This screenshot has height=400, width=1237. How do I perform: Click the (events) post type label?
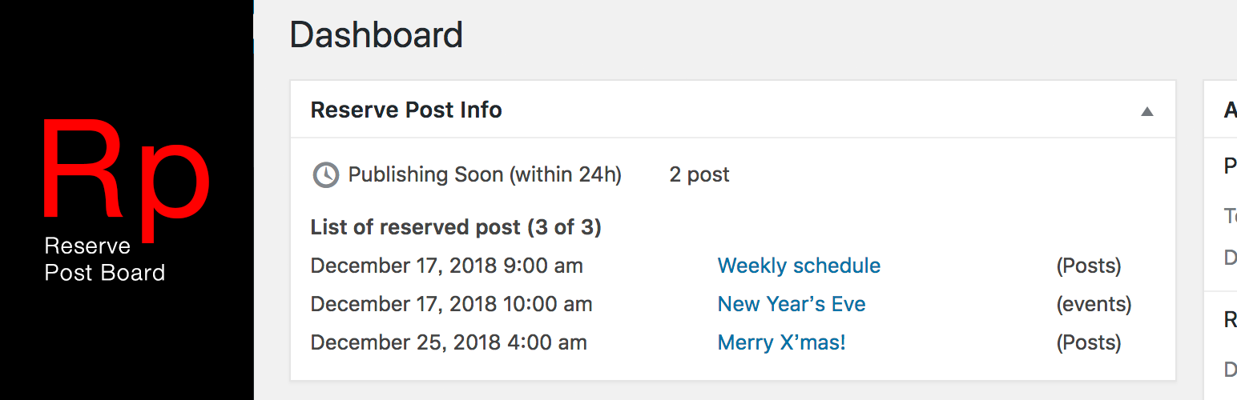(1094, 304)
